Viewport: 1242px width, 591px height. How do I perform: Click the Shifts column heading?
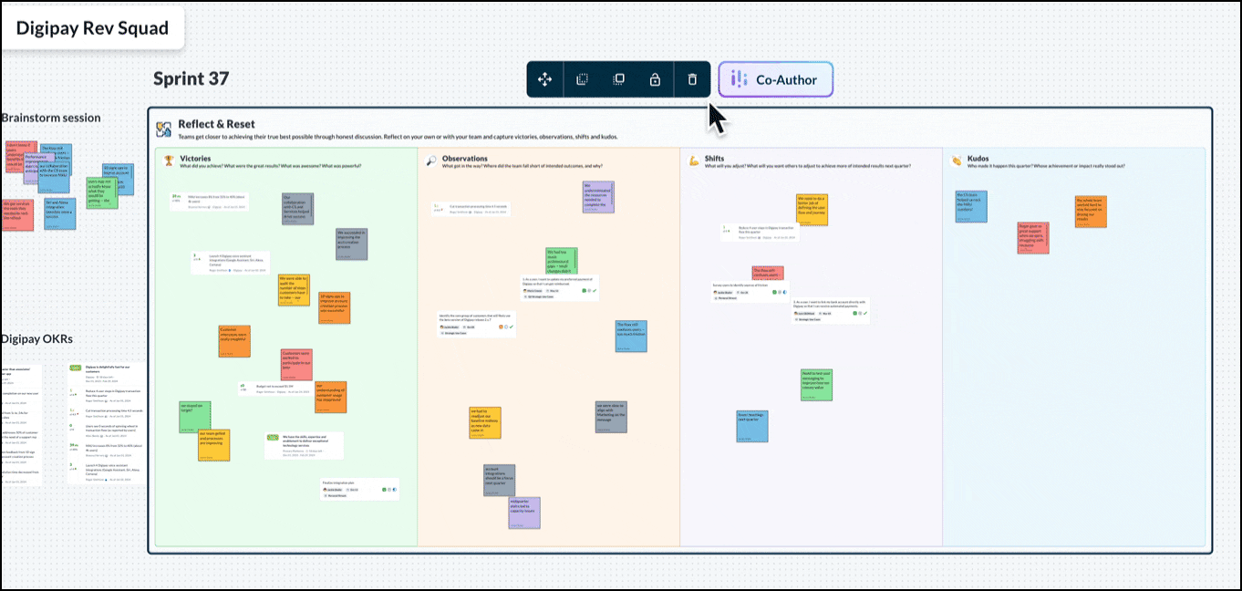point(715,159)
